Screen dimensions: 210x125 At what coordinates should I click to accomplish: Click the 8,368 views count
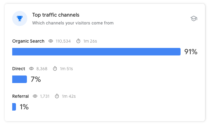click(x=42, y=69)
